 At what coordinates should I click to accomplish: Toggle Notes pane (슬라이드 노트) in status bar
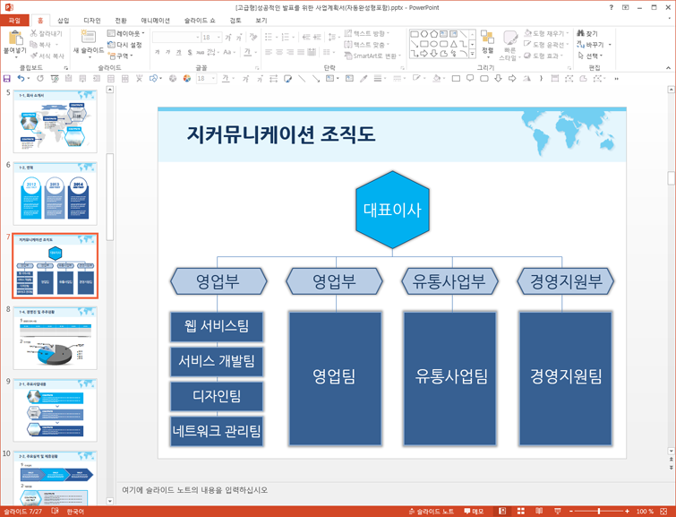click(x=432, y=512)
